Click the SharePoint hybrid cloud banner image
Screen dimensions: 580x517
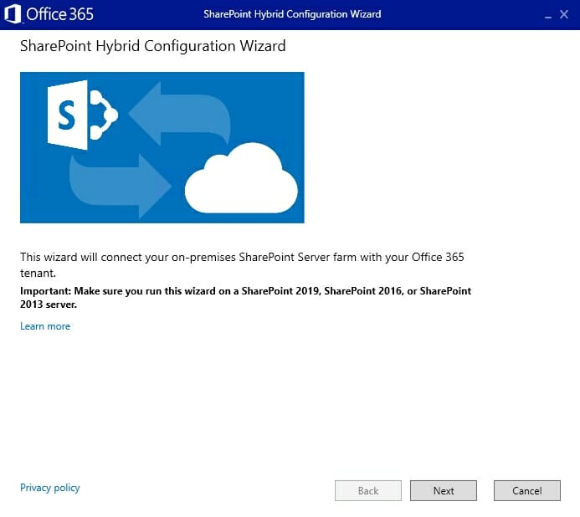[162, 147]
